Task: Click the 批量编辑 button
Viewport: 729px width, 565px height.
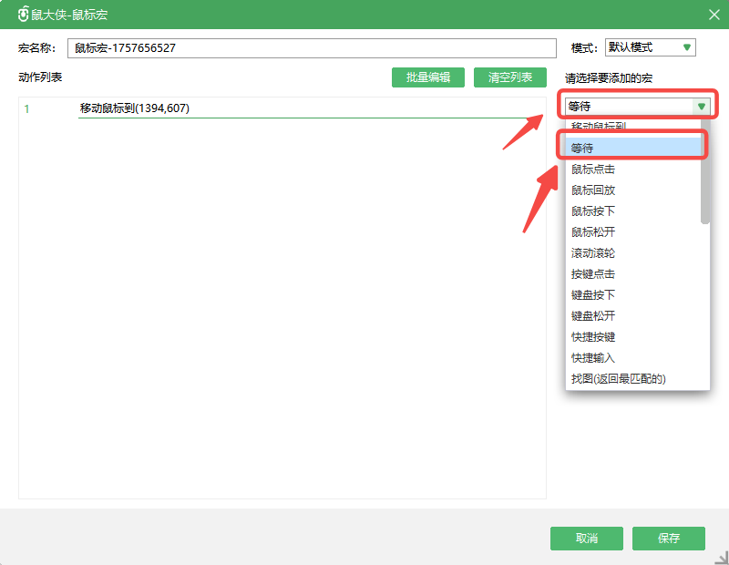Action: coord(428,77)
